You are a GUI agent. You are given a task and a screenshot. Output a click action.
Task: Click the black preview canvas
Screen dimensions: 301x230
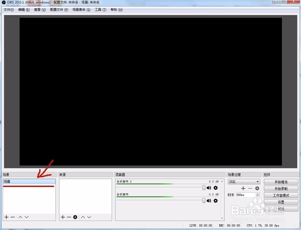[x=151, y=92]
